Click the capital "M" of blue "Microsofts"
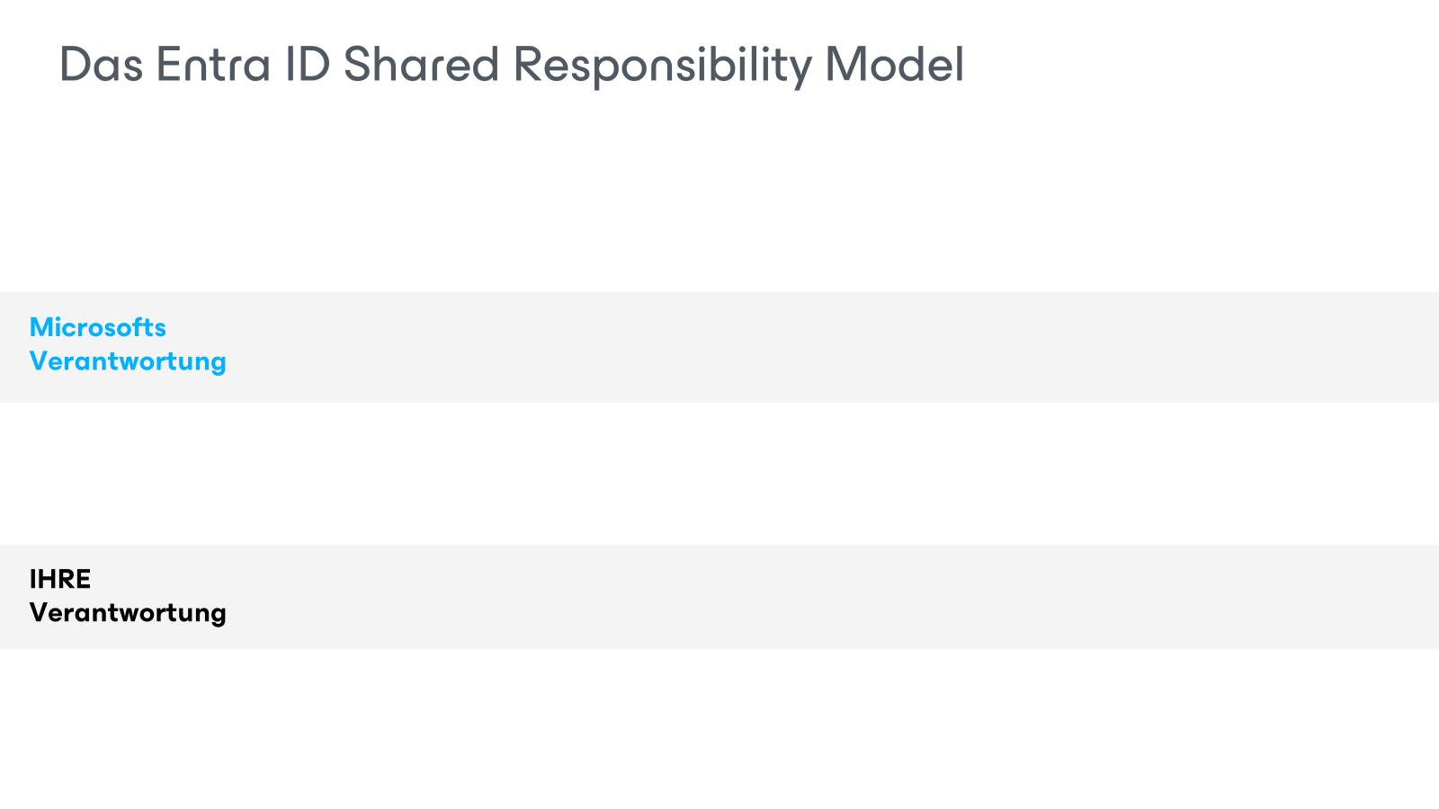The image size is (1439, 809). point(41,327)
